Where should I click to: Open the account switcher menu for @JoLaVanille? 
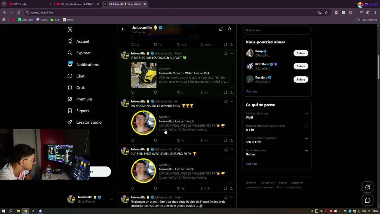112,199
